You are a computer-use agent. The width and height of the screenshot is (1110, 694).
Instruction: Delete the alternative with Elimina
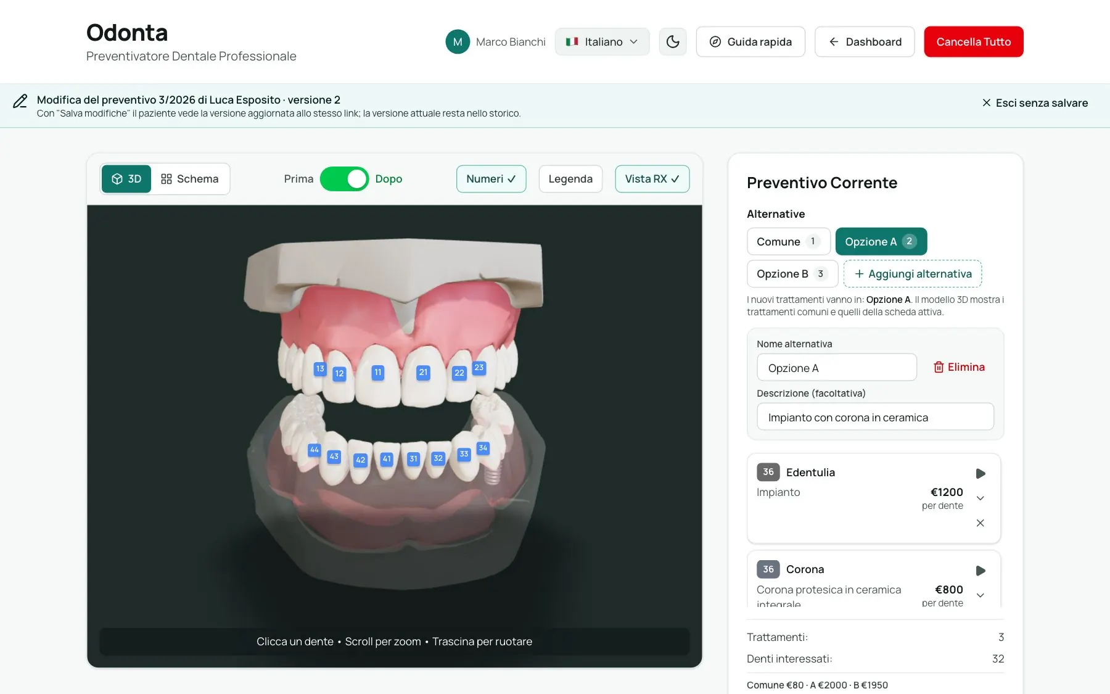pyautogui.click(x=959, y=367)
